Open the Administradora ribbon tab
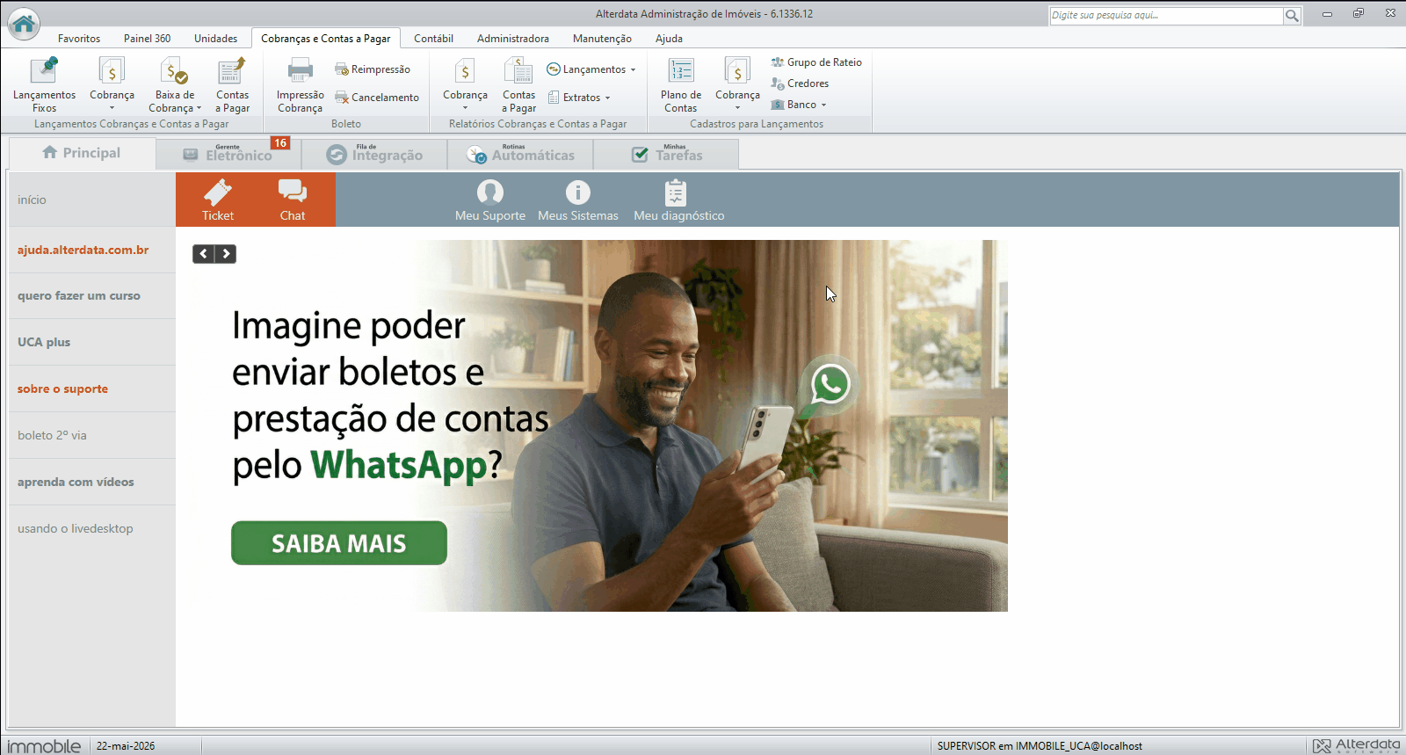Image resolution: width=1406 pixels, height=755 pixels. coord(513,39)
